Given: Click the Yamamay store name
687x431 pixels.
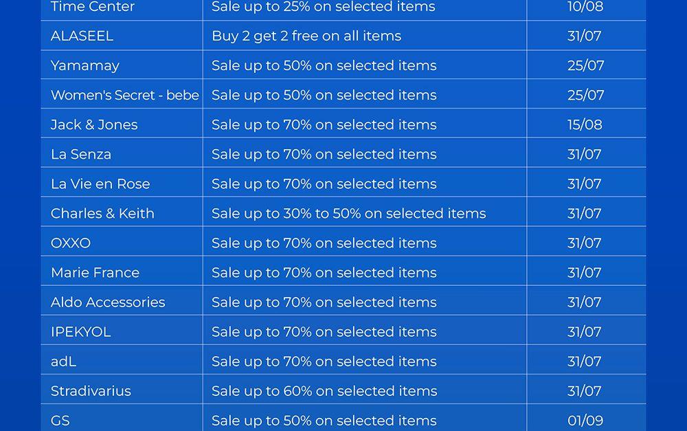Looking at the screenshot, I should coord(85,65).
